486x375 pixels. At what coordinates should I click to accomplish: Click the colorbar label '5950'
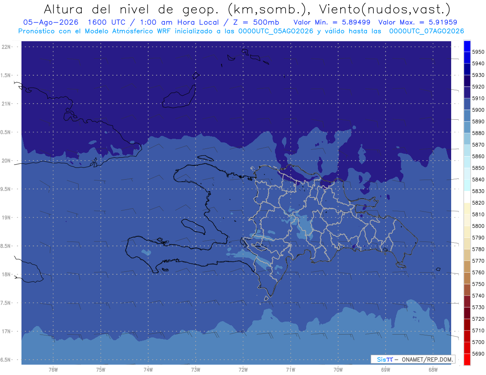point(478,52)
